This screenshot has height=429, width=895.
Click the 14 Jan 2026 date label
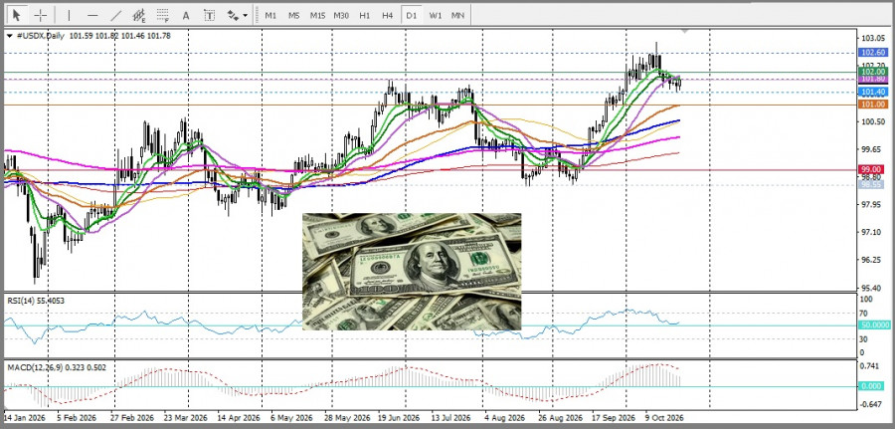pos(24,418)
